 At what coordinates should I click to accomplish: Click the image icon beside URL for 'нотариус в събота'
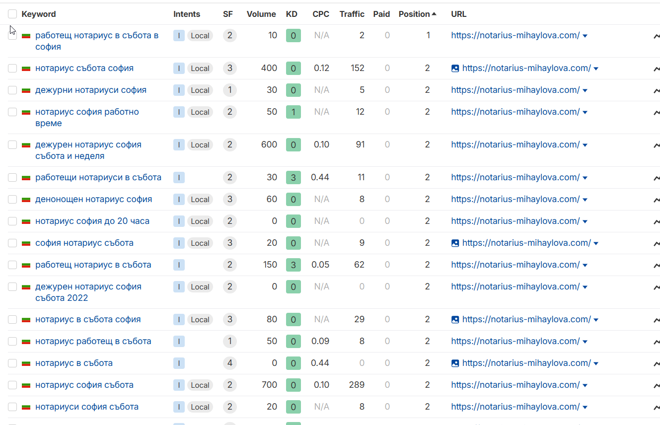455,363
